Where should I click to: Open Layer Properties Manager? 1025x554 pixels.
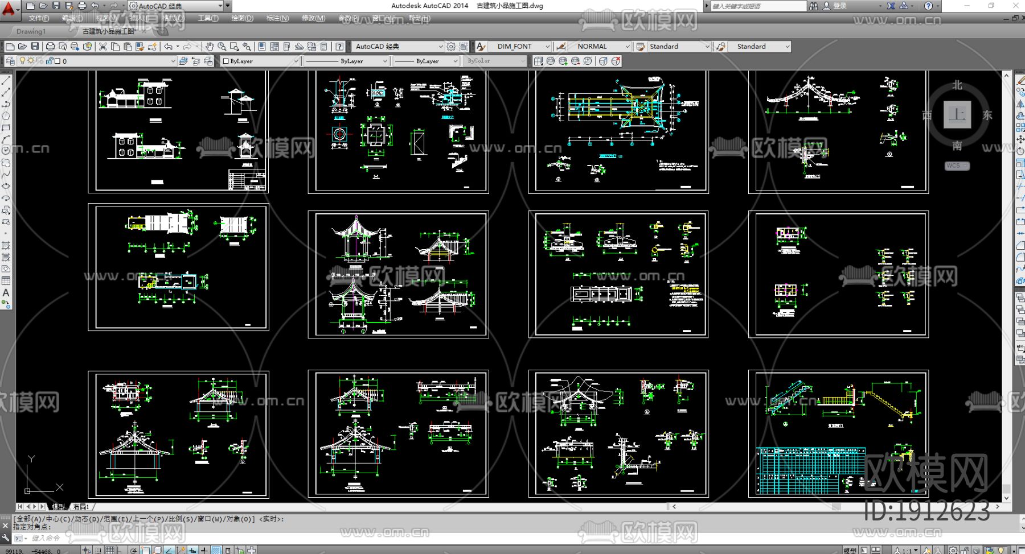click(x=10, y=61)
